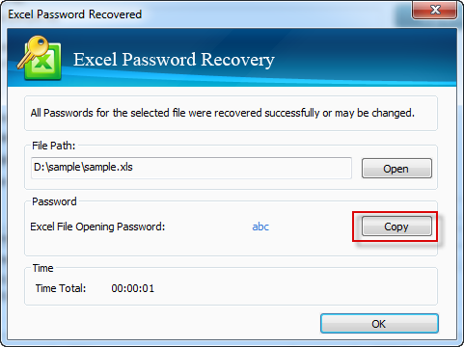
Task: Click the green Excel sheet logo
Action: pyautogui.click(x=45, y=63)
